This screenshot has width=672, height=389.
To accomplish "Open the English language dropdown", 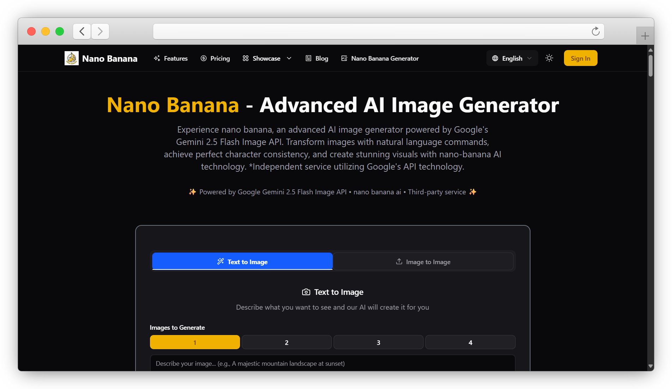I will 512,58.
